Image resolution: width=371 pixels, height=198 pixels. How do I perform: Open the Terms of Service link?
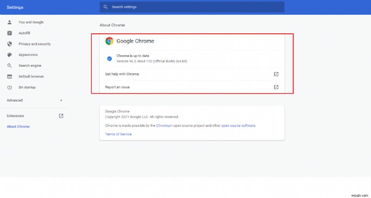118,134
